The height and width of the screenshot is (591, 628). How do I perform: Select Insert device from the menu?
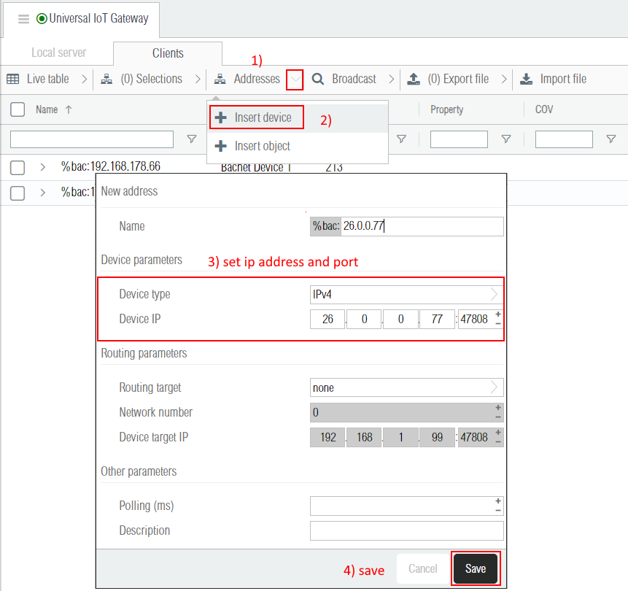(x=256, y=117)
